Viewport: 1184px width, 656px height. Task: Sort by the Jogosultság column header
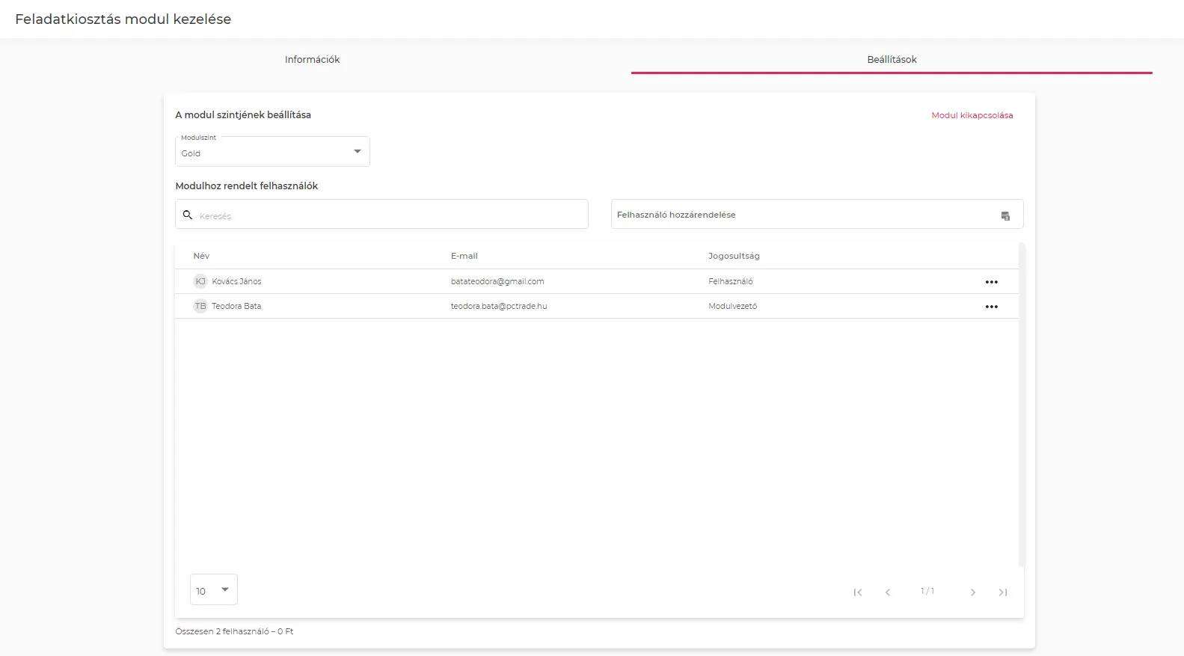(734, 256)
